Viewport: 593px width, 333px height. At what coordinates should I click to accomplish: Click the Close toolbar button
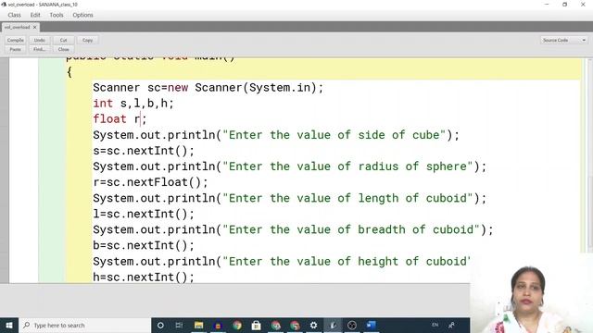(x=64, y=49)
